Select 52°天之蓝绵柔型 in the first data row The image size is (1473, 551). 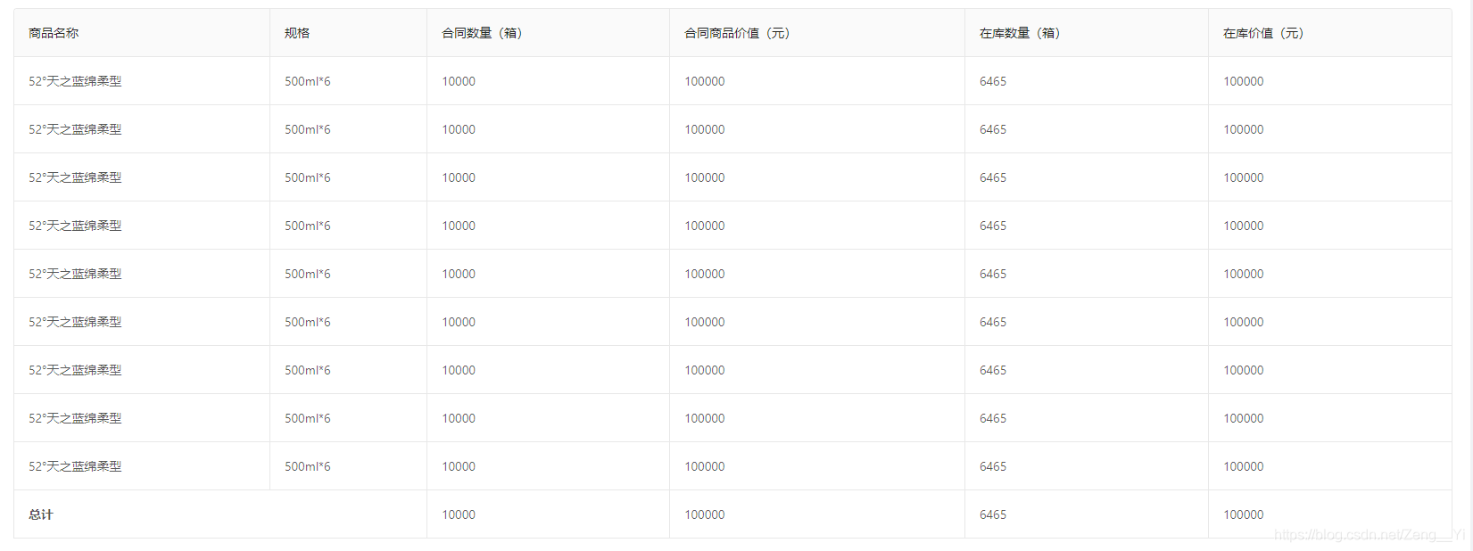[x=75, y=81]
